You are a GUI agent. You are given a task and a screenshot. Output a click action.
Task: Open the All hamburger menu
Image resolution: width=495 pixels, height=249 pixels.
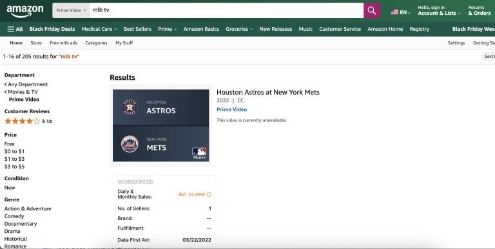coord(15,29)
